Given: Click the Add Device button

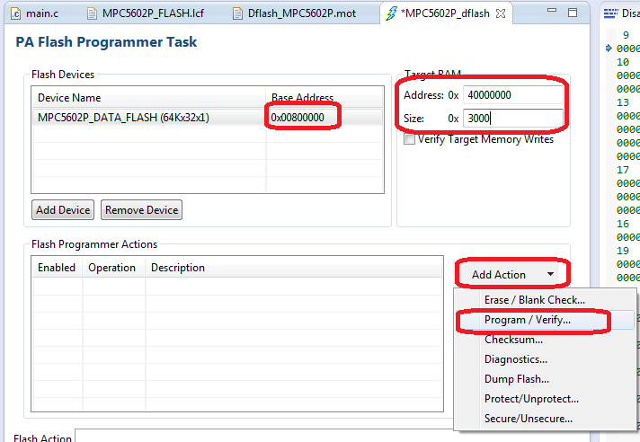Looking at the screenshot, I should (63, 210).
